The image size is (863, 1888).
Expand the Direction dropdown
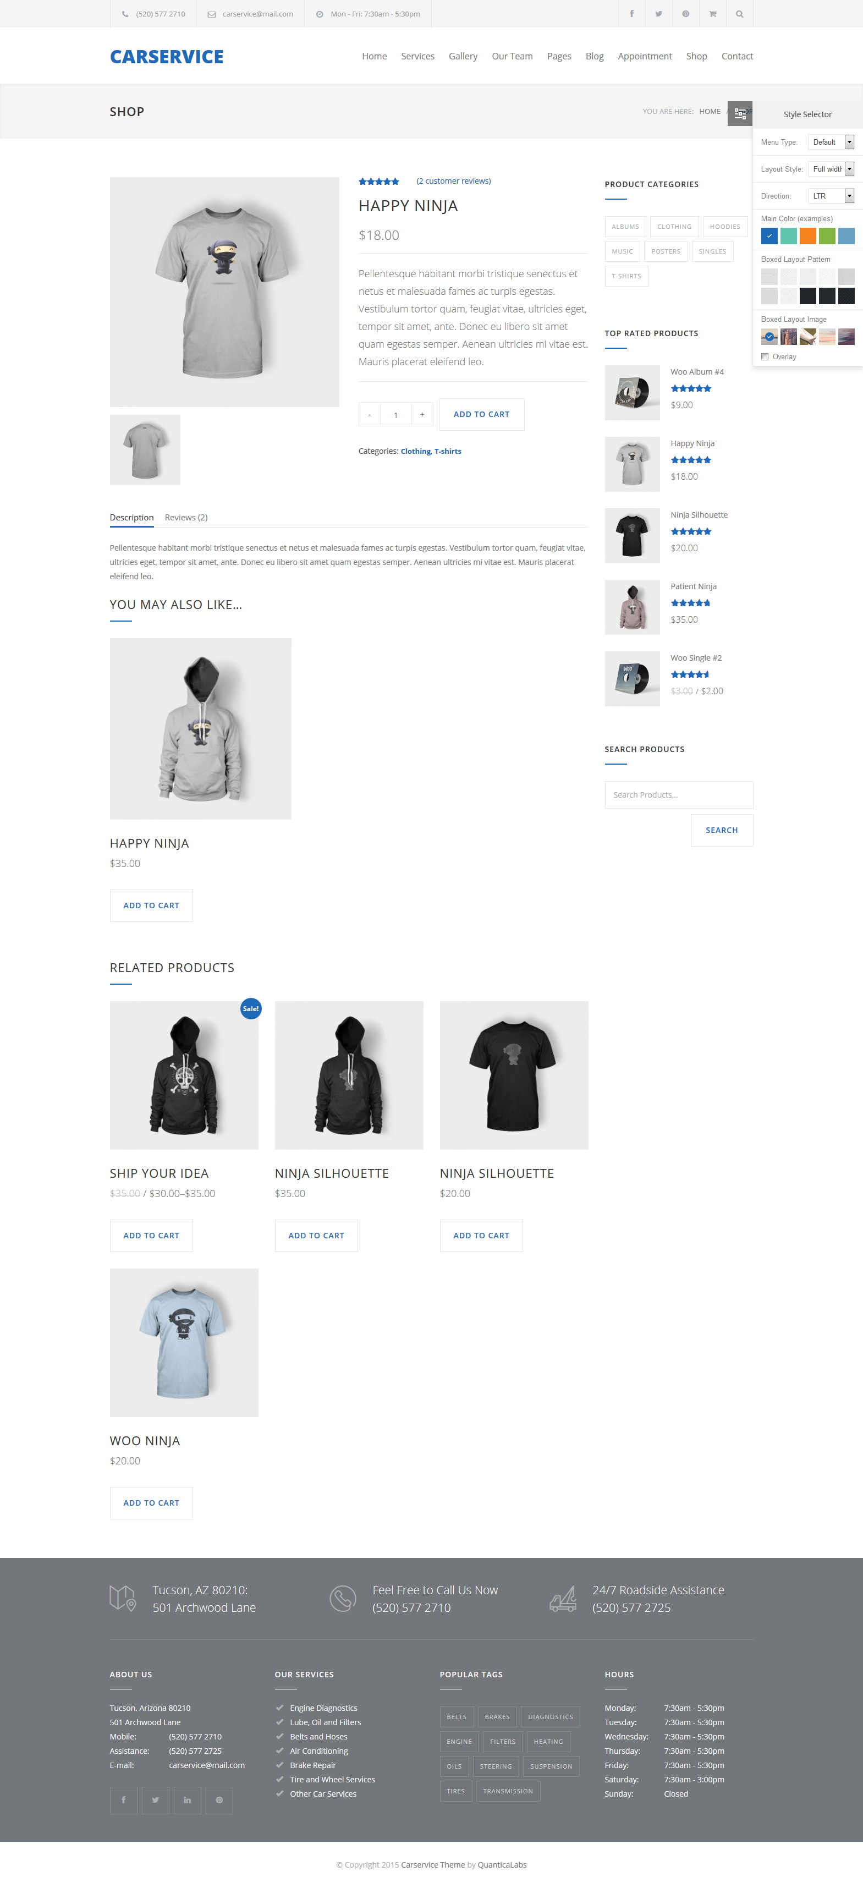831,196
